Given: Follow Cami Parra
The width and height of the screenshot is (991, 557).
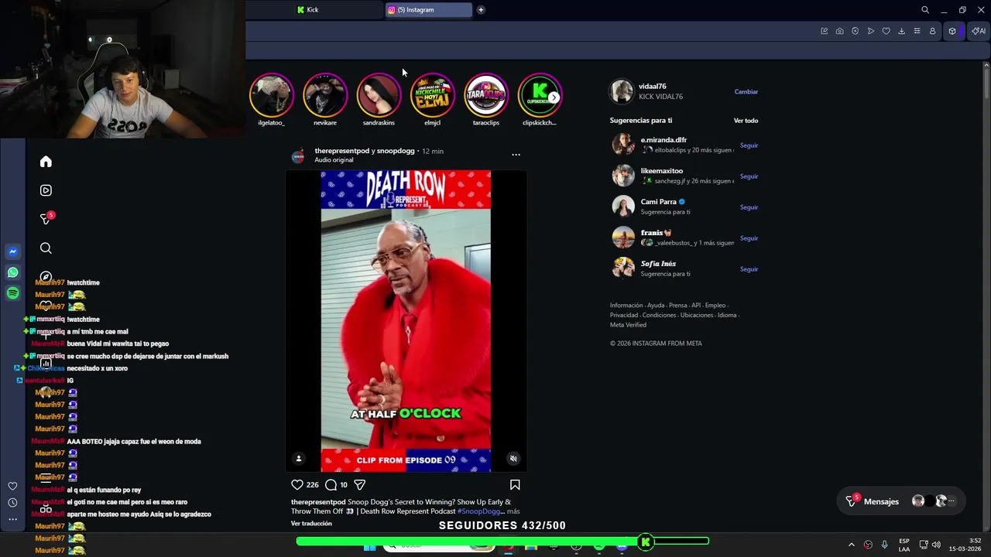Looking at the screenshot, I should coord(749,207).
